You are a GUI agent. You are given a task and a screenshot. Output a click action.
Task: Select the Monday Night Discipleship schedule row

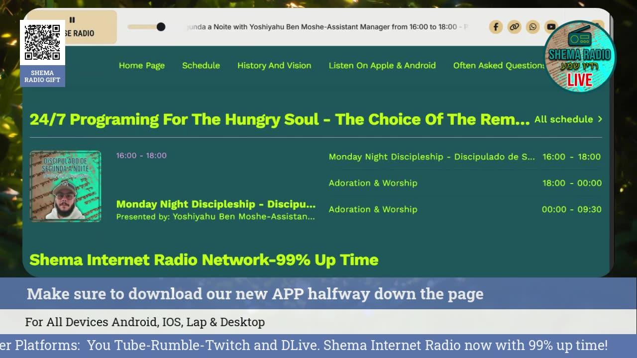point(465,157)
